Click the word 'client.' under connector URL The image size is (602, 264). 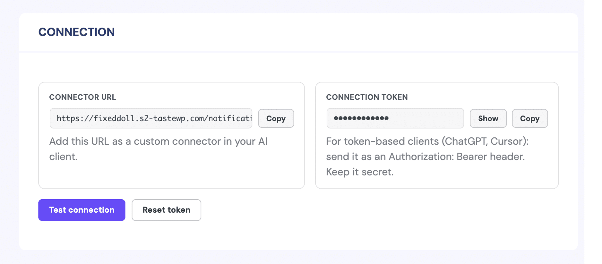[63, 157]
